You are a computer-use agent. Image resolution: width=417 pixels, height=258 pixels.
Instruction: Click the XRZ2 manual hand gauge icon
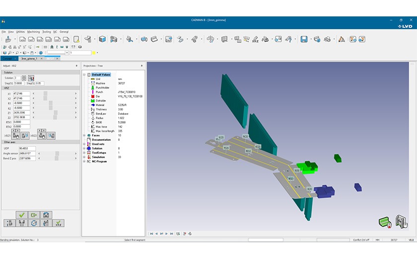pyautogui.click(x=42, y=136)
